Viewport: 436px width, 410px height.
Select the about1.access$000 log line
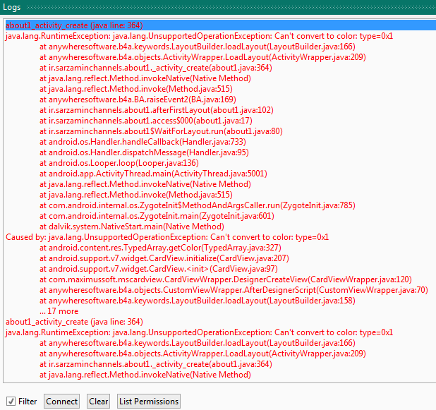[x=150, y=121]
